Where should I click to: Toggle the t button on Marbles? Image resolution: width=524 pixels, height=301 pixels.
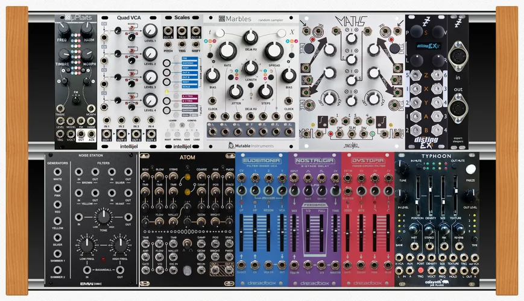[x=220, y=33]
